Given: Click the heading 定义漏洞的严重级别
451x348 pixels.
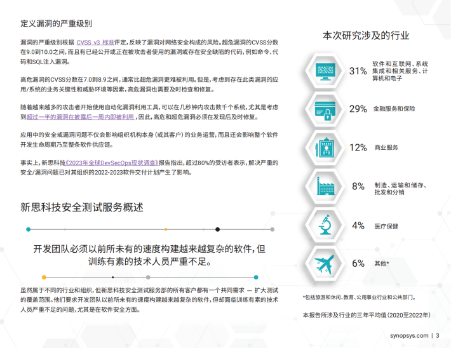Looking at the screenshot, I should (56, 23).
